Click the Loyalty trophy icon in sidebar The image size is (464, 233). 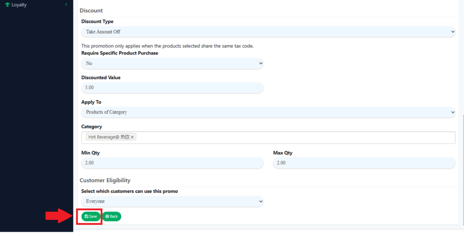click(x=7, y=5)
